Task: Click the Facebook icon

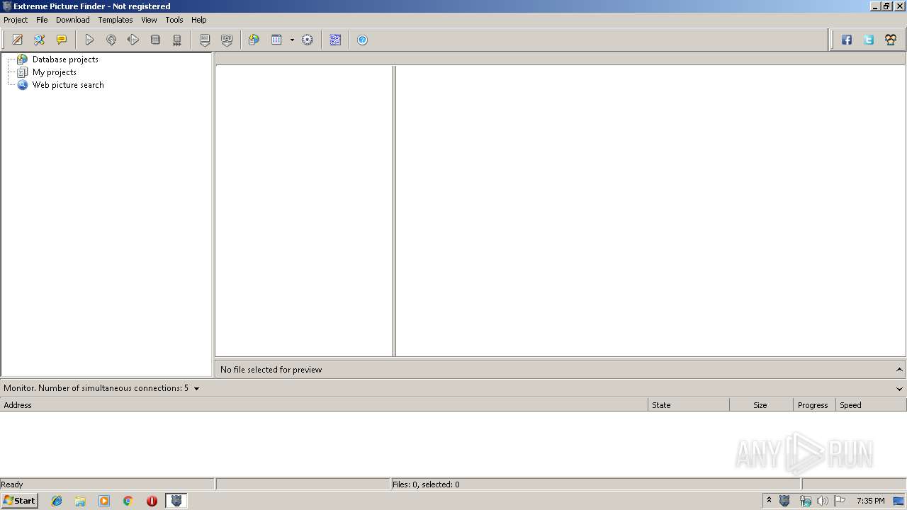Action: 847,40
